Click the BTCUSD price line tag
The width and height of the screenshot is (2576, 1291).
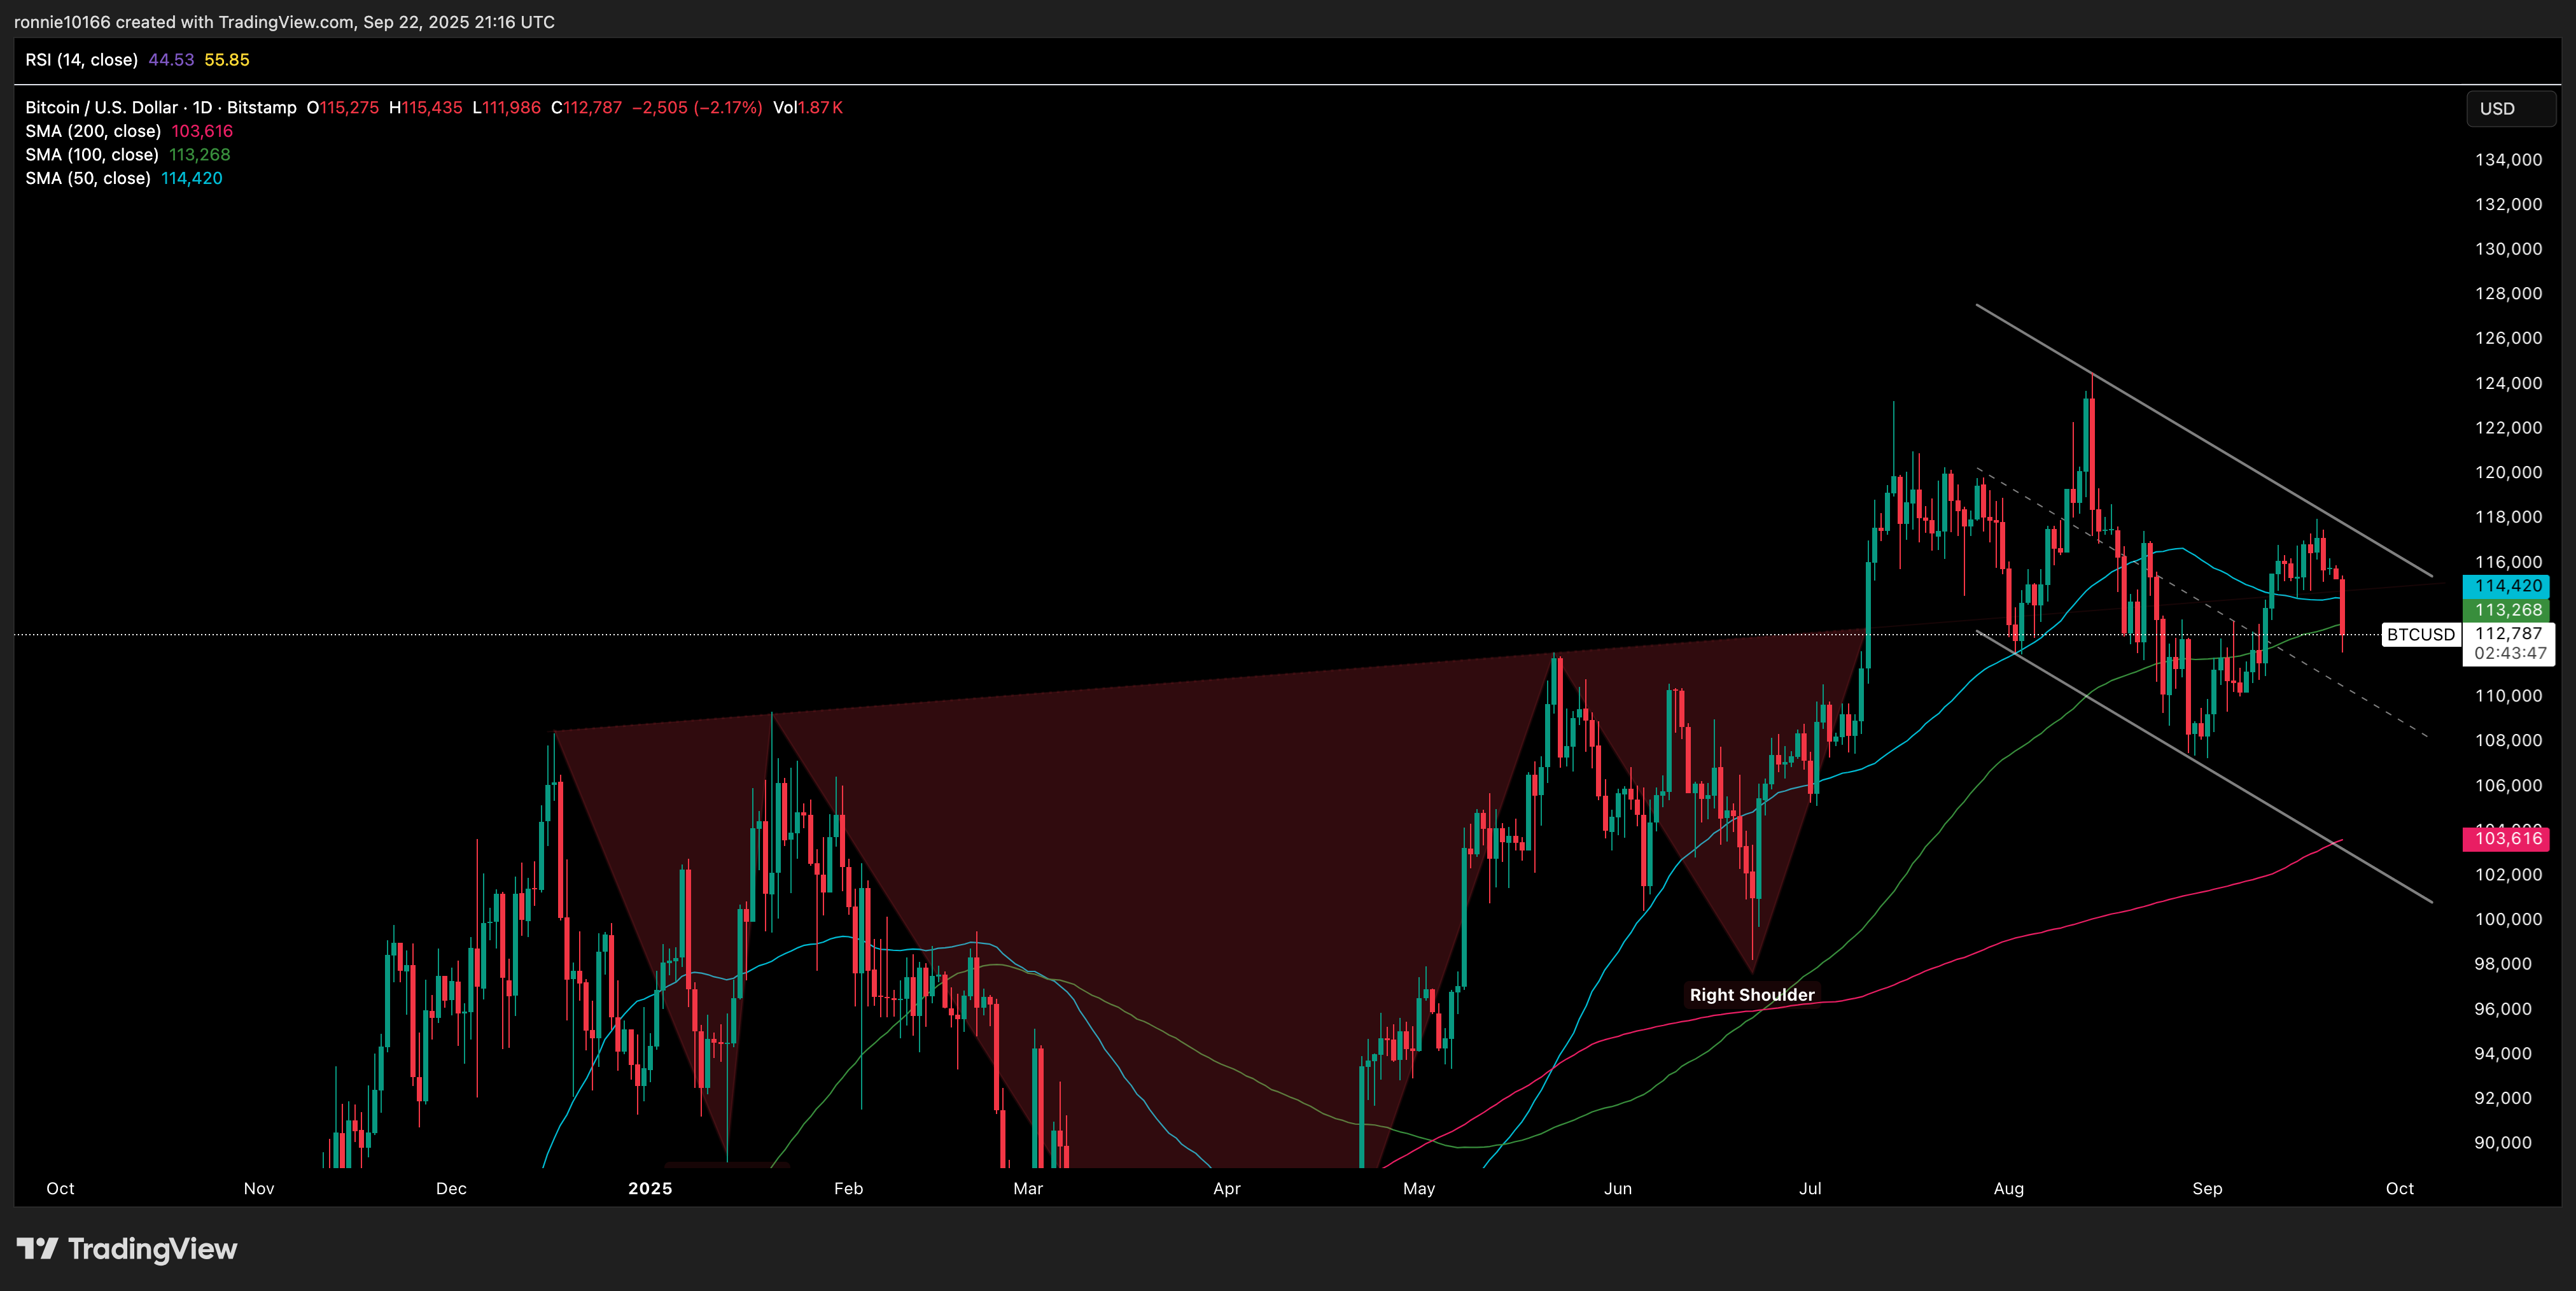pyautogui.click(x=2420, y=634)
